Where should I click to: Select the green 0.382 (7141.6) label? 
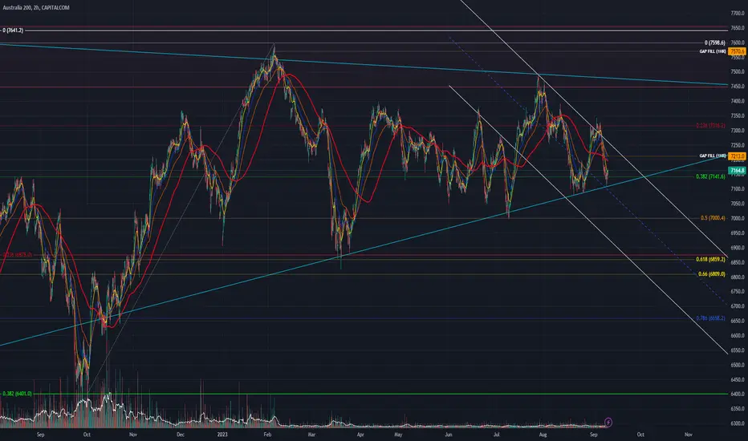pyautogui.click(x=710, y=176)
